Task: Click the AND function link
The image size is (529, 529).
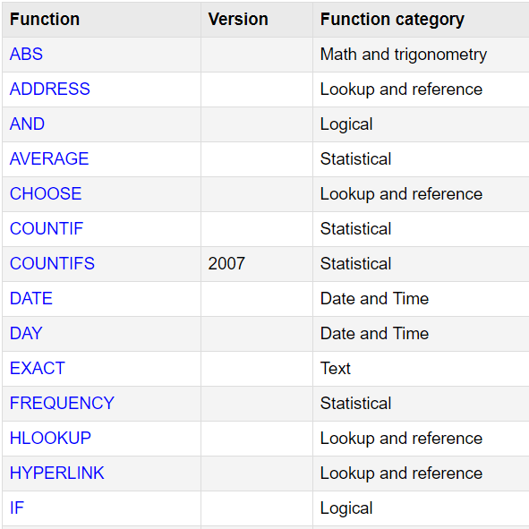Action: coord(27,124)
